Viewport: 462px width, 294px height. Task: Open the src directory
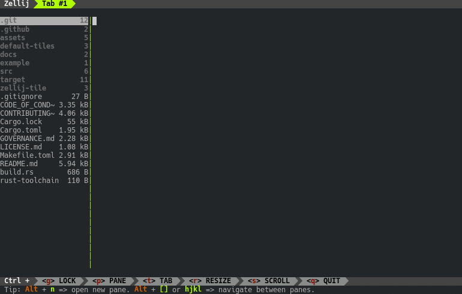coord(44,71)
